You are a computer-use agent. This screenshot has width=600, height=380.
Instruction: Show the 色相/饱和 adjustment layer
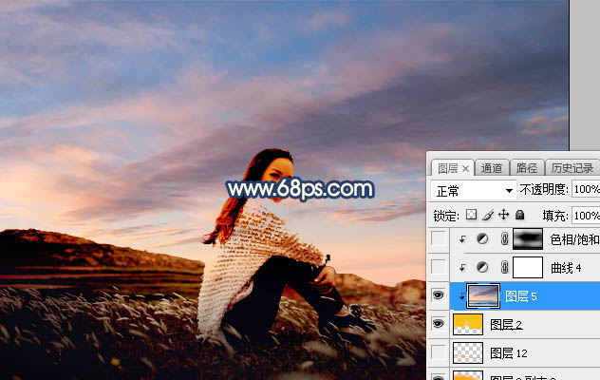pos(439,239)
